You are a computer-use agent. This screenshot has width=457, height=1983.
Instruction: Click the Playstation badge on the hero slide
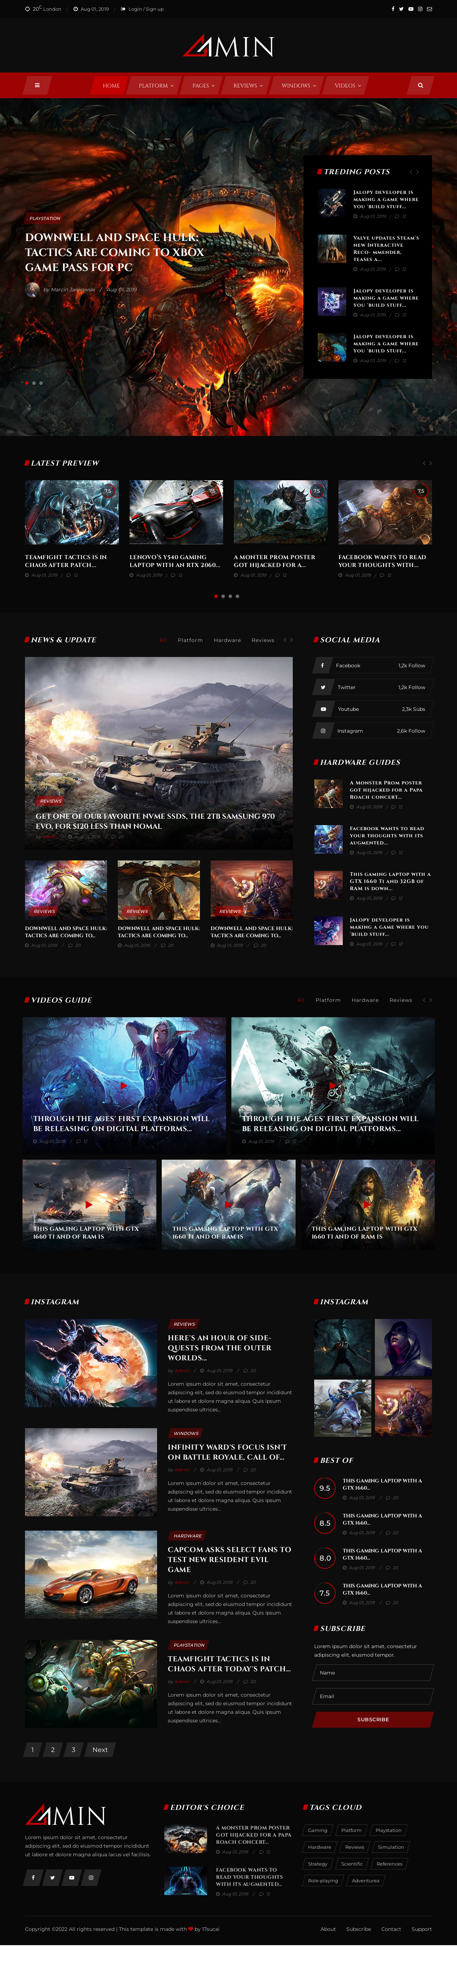[45, 218]
